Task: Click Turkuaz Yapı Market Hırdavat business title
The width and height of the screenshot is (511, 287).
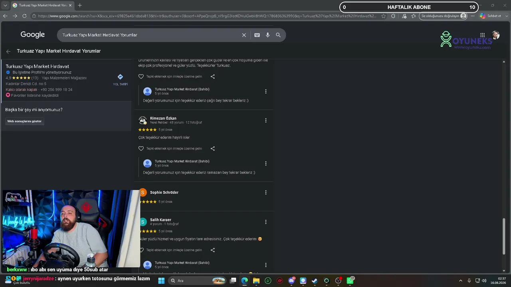Action: pyautogui.click(x=37, y=67)
